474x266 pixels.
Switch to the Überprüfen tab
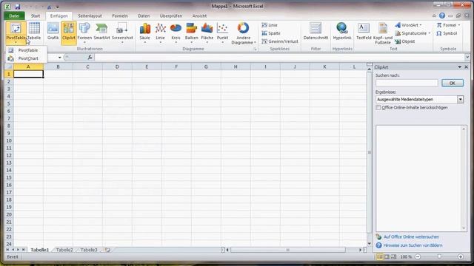[x=171, y=16]
